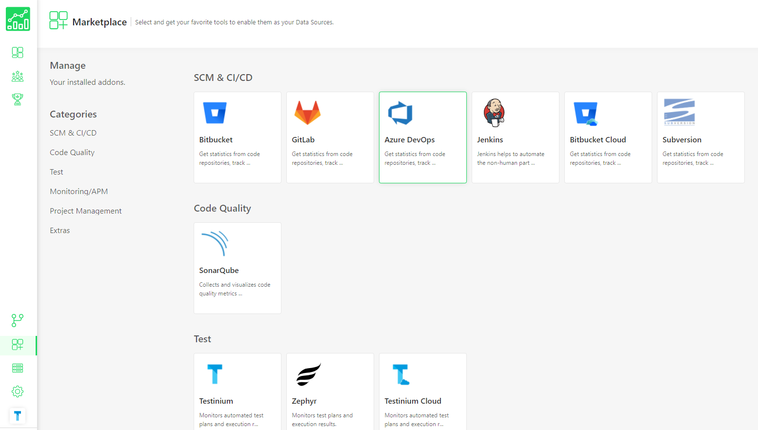Click the 'Select and get your favorite tools' subtitle
The image size is (758, 430).
pyautogui.click(x=235, y=22)
